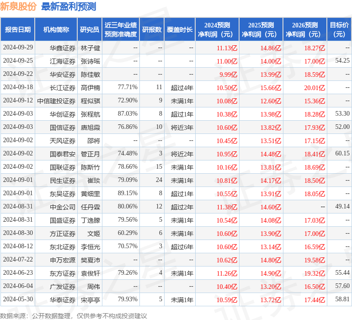The image size is (352, 320).
Task: Click 11.13亿 in the 华鑫证券 row
Action: [x=227, y=48]
